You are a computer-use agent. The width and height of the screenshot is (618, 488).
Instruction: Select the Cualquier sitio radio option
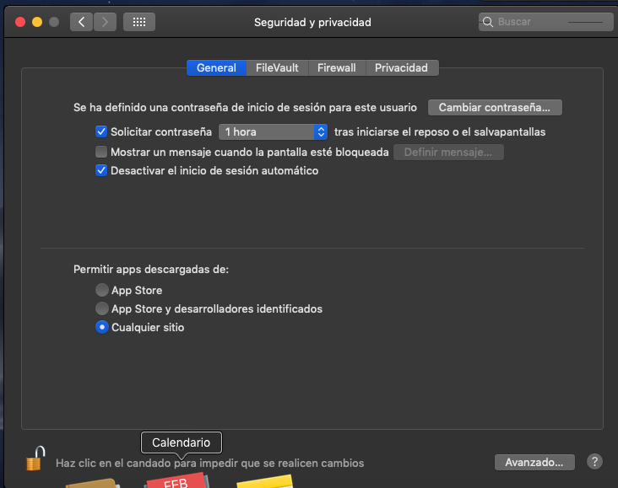[x=102, y=327]
